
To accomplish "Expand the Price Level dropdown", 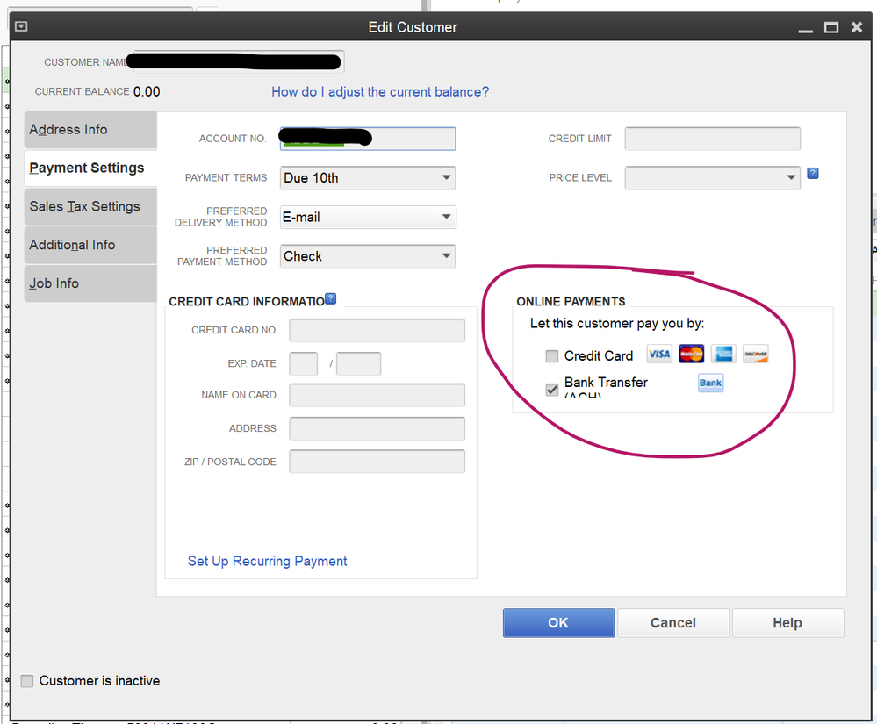I will pyautogui.click(x=712, y=178).
